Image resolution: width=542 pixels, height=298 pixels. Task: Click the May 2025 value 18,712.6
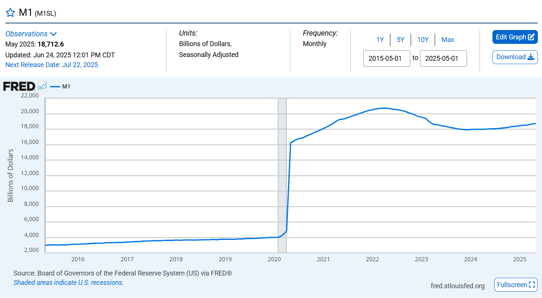pos(51,44)
